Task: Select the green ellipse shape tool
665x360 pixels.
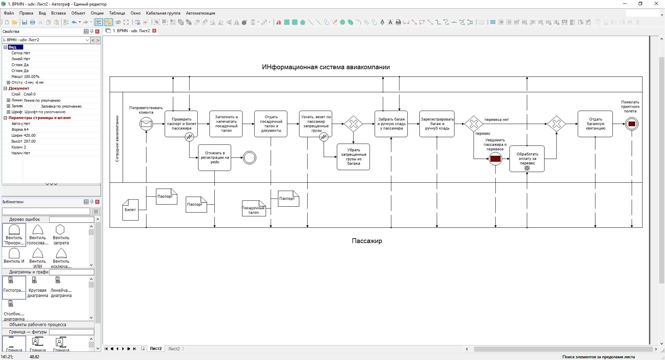Action: coord(351,22)
